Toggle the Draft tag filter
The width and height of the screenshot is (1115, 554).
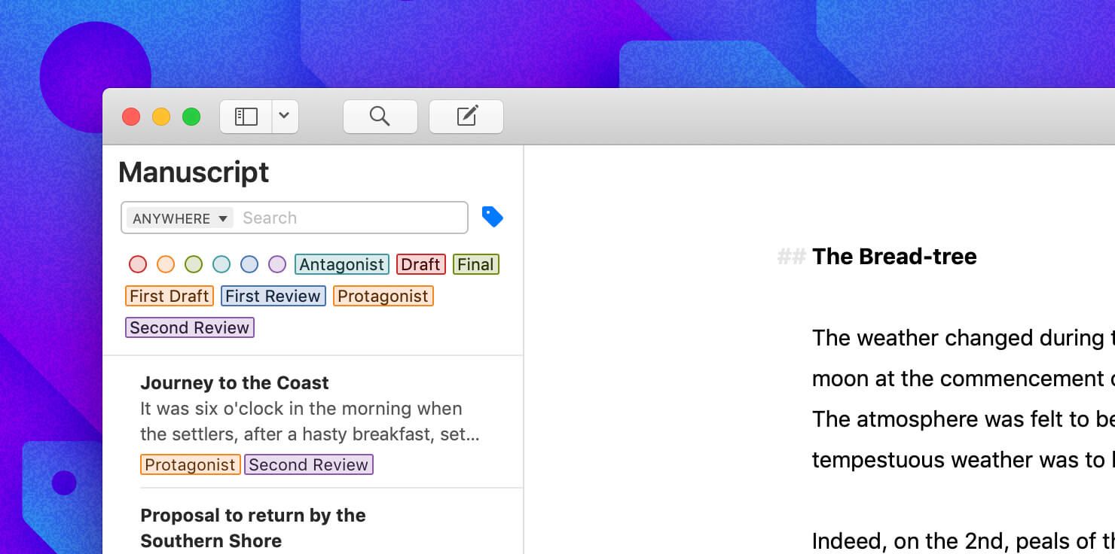click(x=420, y=264)
